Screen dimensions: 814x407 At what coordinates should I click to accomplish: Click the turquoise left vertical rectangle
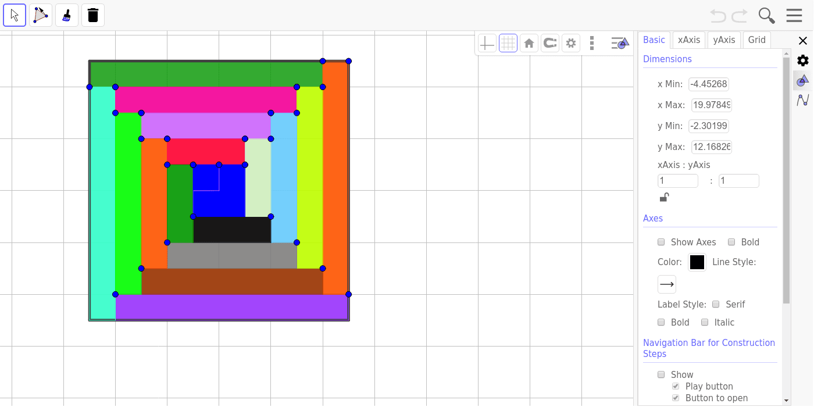[x=102, y=203]
